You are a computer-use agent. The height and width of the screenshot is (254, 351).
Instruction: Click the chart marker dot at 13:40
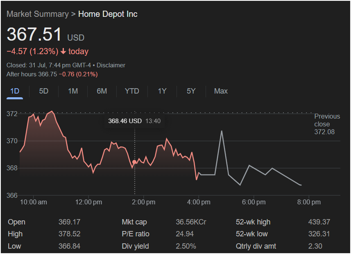coord(134,162)
